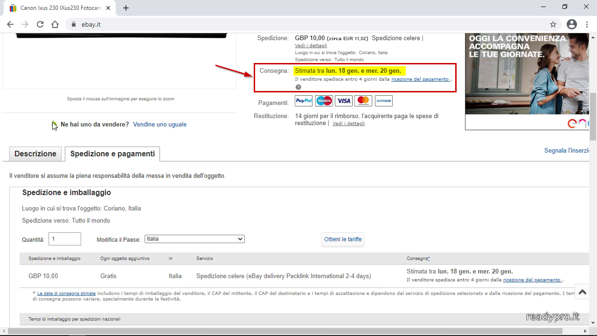Click Spedizione verso: Tutto il mondo in shipping section
Screen dimensions: 597x336
[66, 221]
